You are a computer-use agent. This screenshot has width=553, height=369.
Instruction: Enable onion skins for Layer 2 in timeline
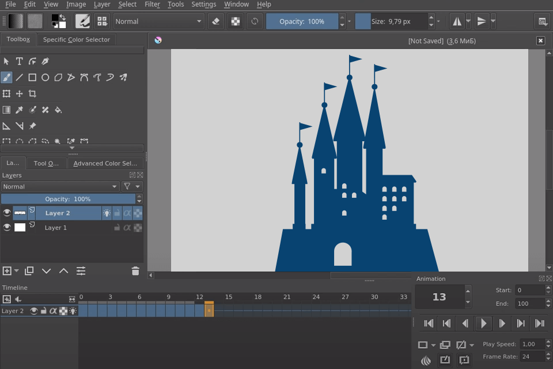pos(73,311)
